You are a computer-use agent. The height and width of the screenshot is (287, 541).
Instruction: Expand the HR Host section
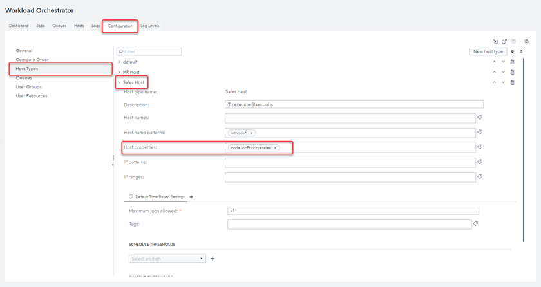(119, 72)
